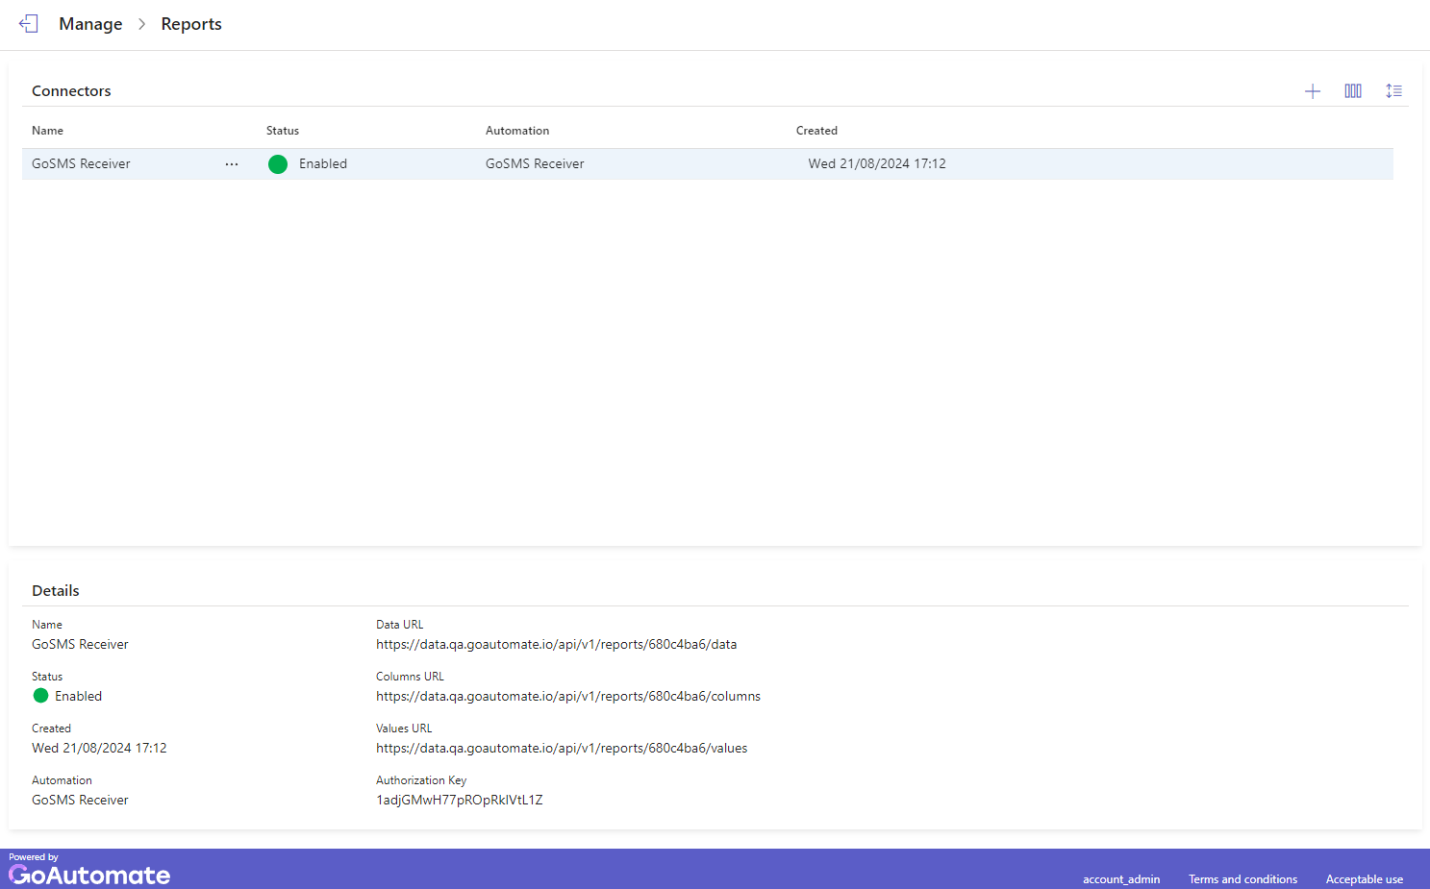Click the Automation column header
Screen dimensions: 1430x889
pyautogui.click(x=517, y=131)
